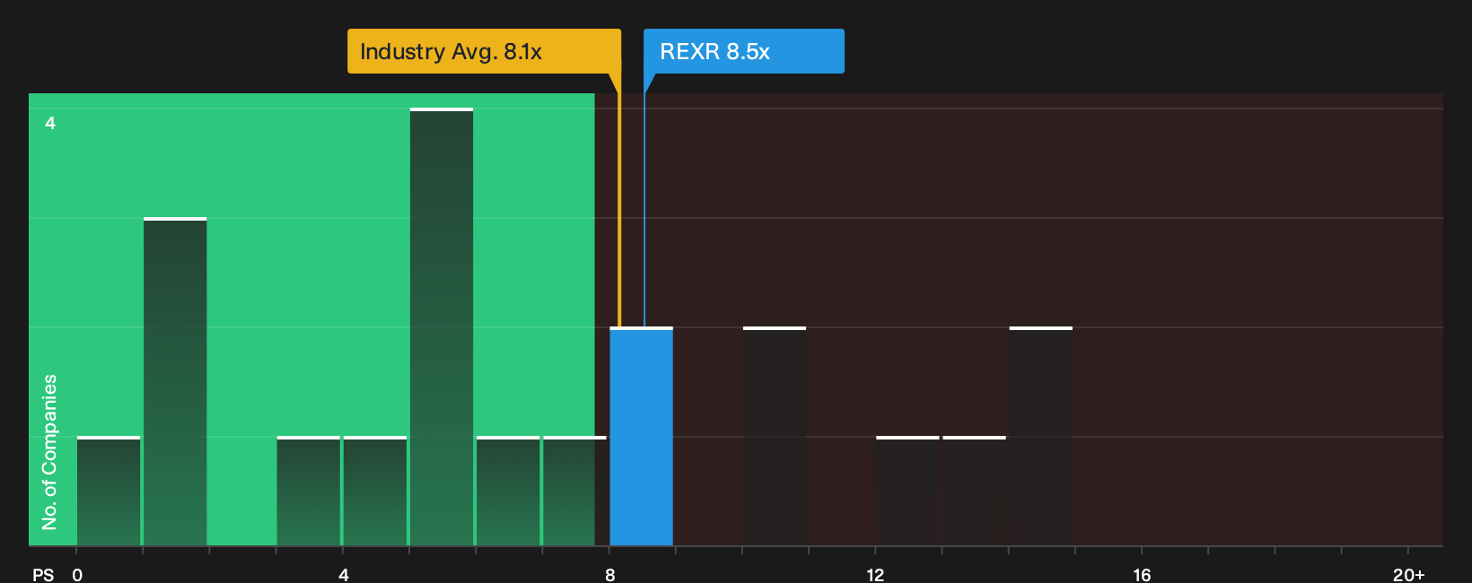The height and width of the screenshot is (583, 1472).
Task: Select the blue REXR histogram bar
Action: [x=641, y=437]
